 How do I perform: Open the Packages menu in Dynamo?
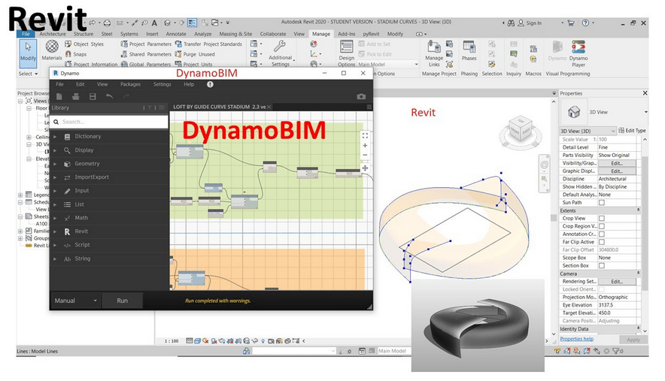pyautogui.click(x=130, y=84)
